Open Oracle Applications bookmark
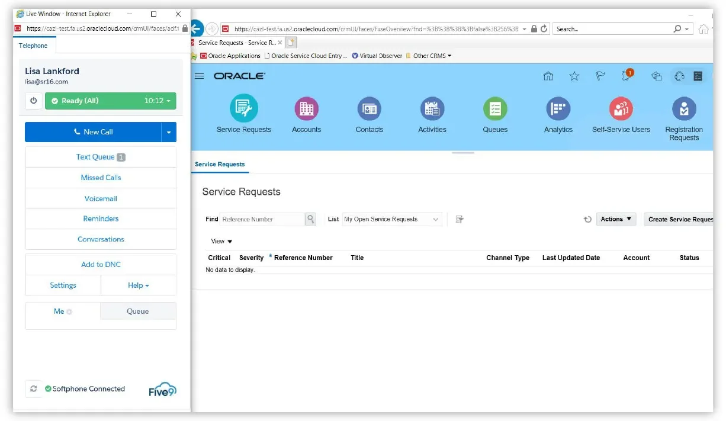This screenshot has height=421, width=726. pos(230,56)
